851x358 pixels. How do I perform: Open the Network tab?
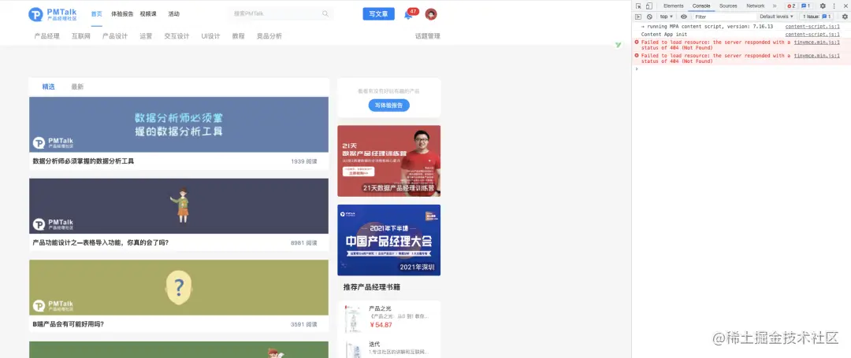[x=755, y=6]
